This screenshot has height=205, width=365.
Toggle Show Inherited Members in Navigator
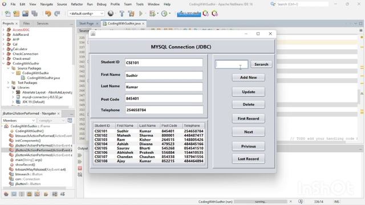tap(6, 194)
